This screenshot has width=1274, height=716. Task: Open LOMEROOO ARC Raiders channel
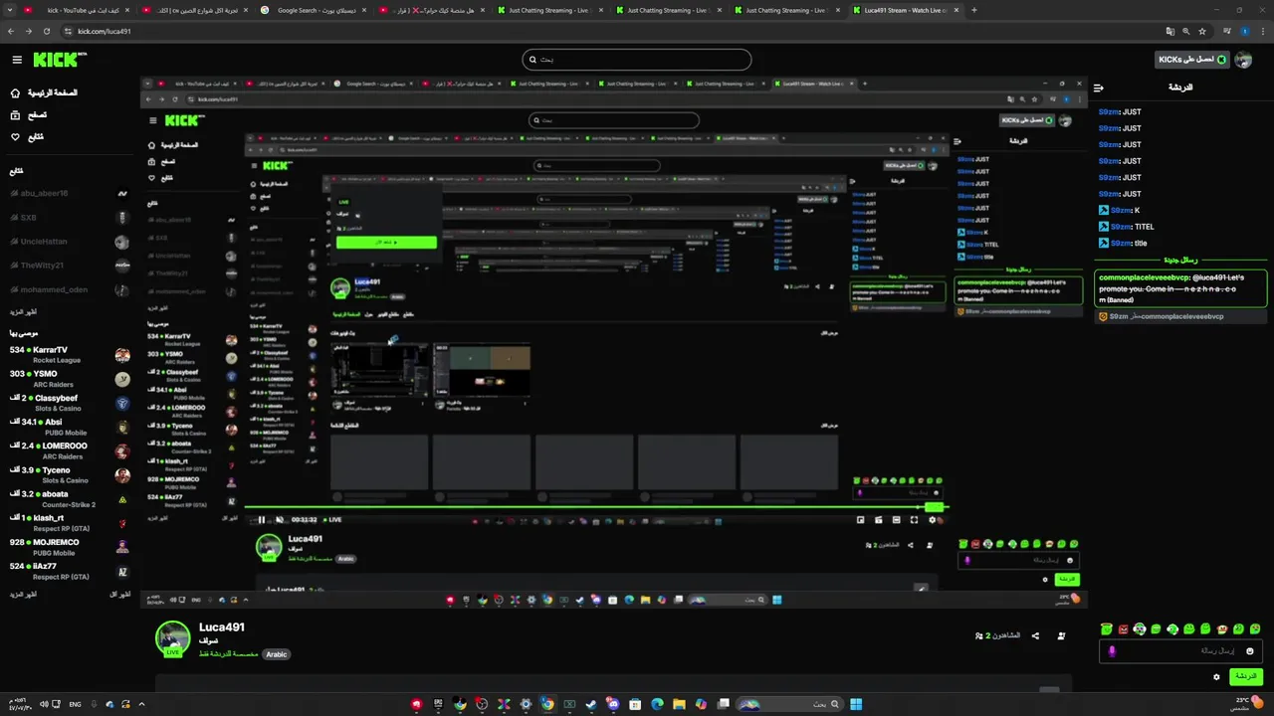tap(69, 450)
